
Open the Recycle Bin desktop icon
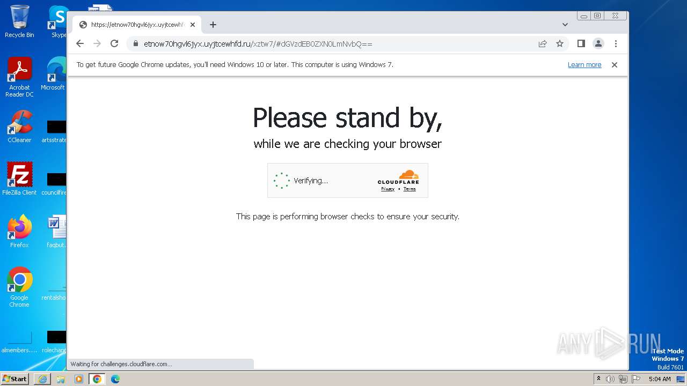click(x=19, y=21)
